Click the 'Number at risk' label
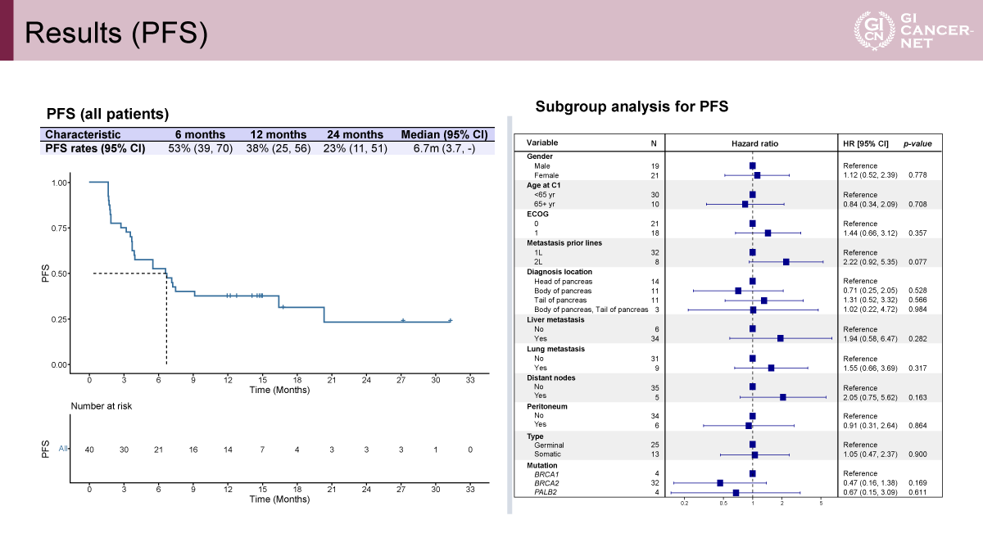This screenshot has width=983, height=538. pyautogui.click(x=101, y=405)
